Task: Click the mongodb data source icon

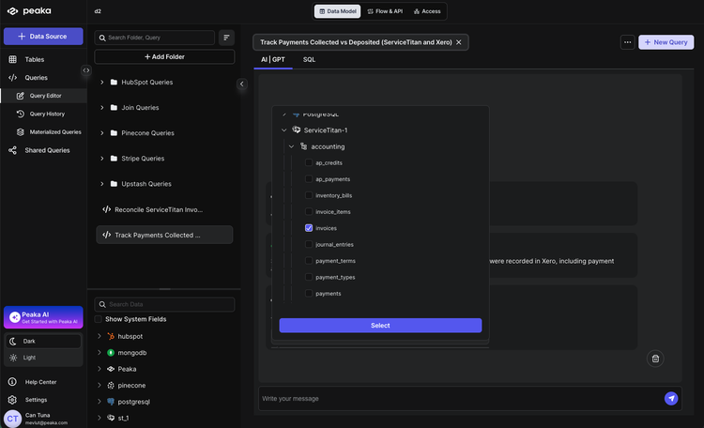Action: click(111, 353)
